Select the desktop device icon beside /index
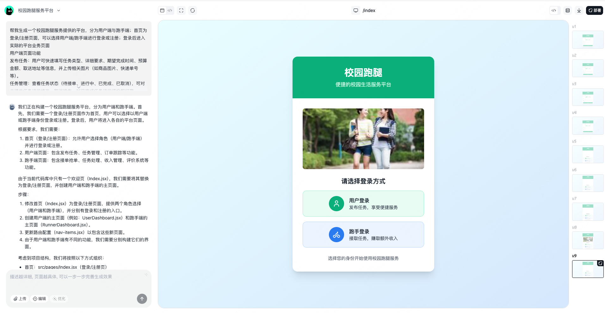Screen dimensions: 605x313 356,10
